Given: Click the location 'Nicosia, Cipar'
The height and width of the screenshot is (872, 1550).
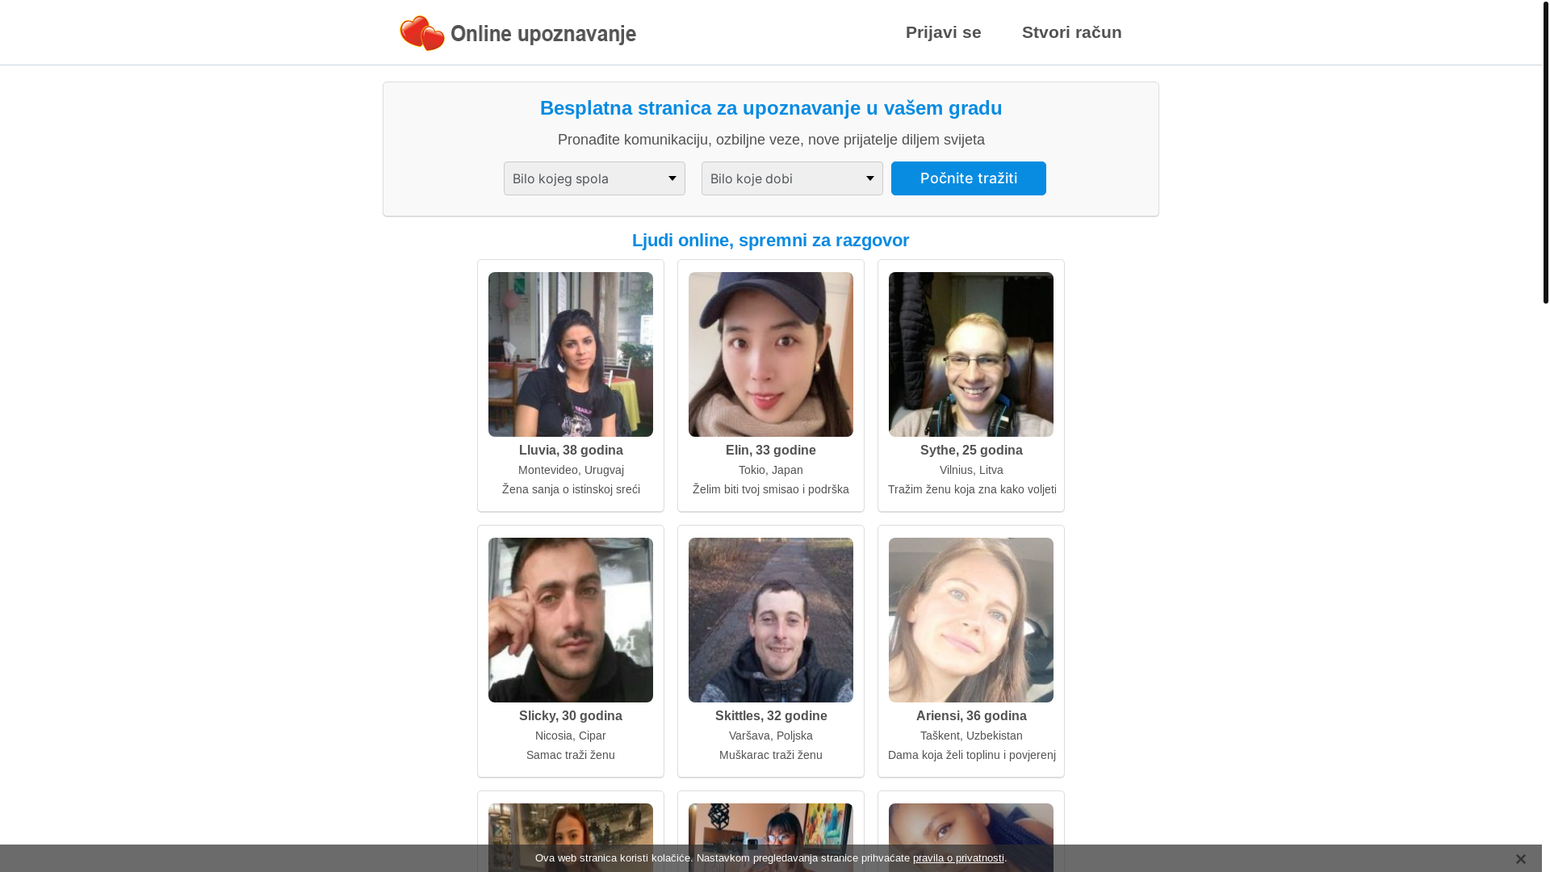Looking at the screenshot, I should pyautogui.click(x=571, y=736).
